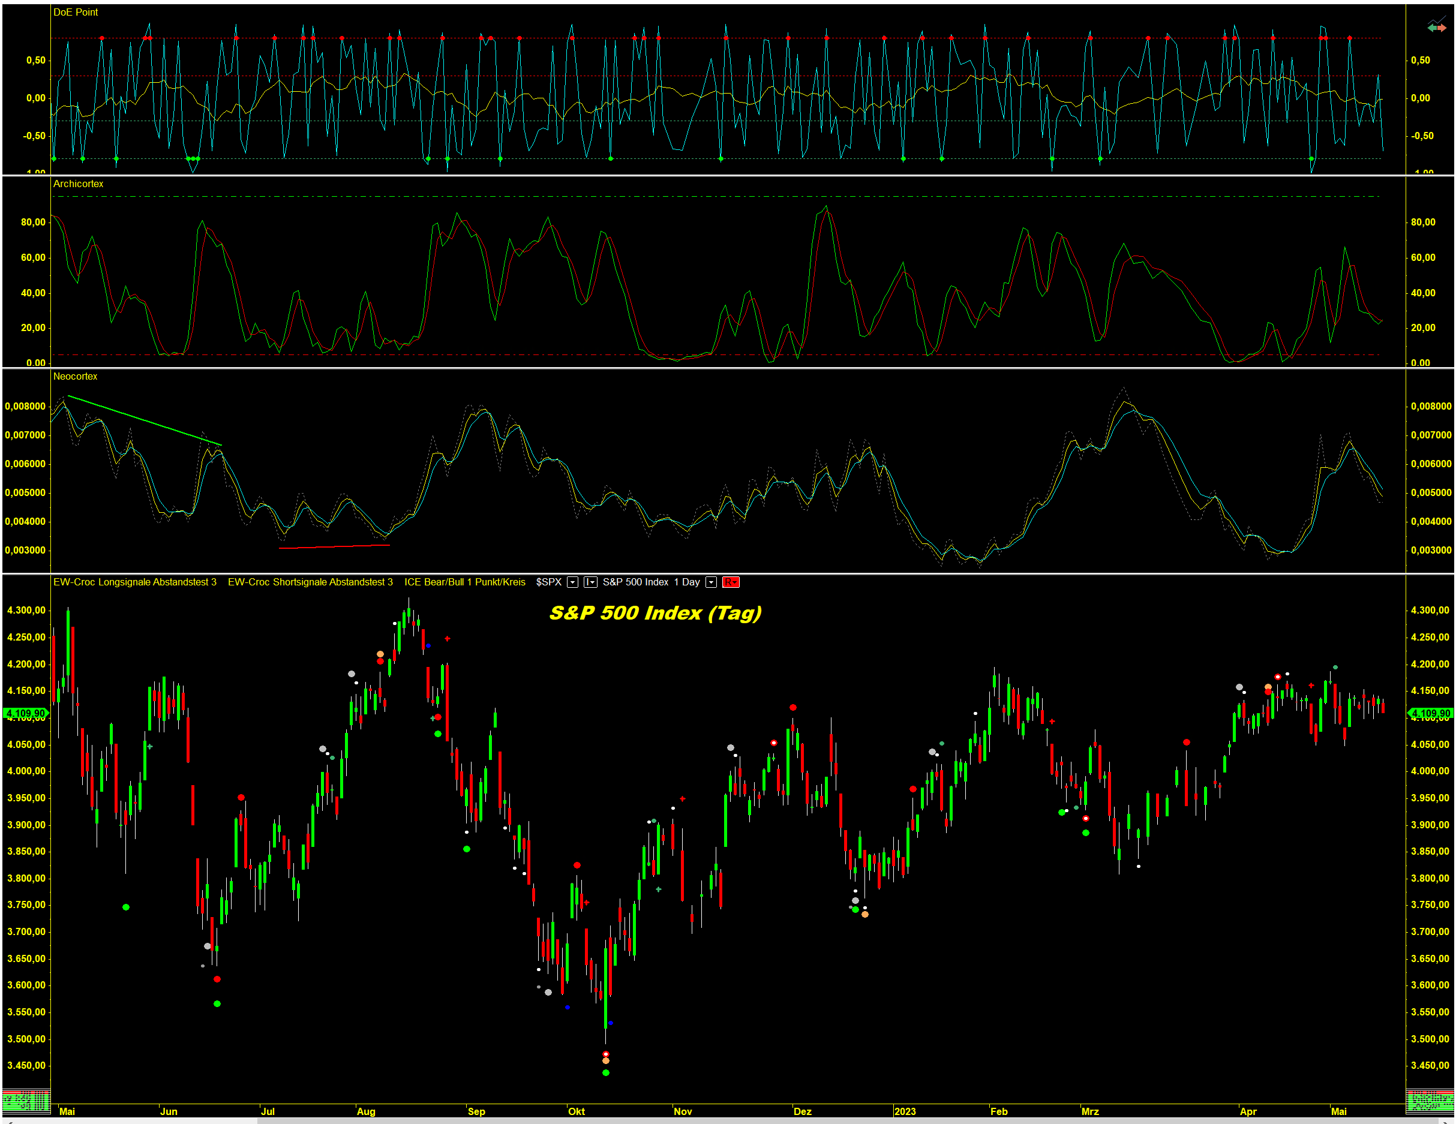1456x1124 pixels.
Task: Click the green price marker 4.109,90 on left axis
Action: [26, 713]
